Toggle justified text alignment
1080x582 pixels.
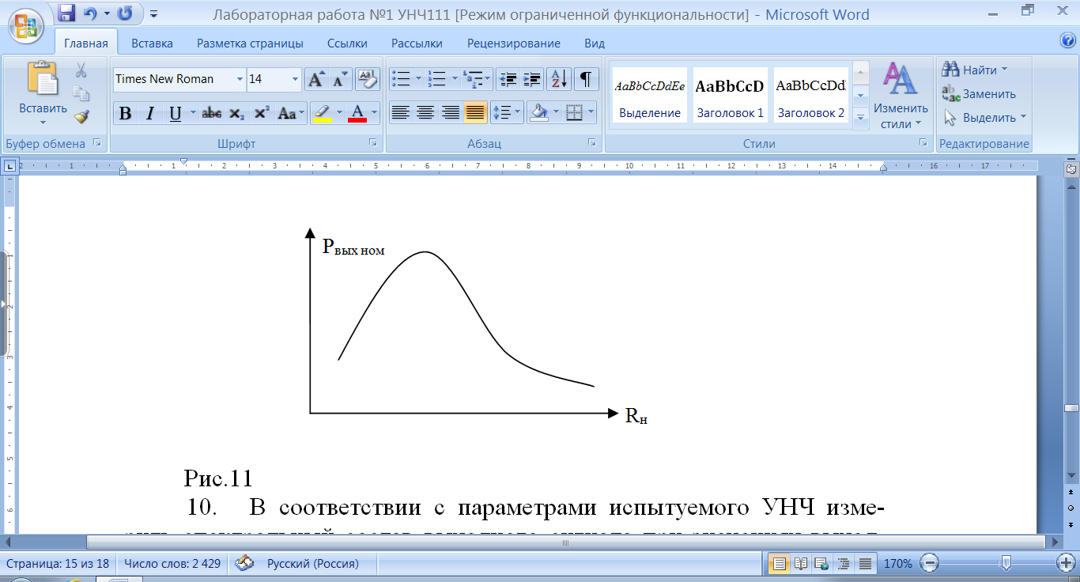pyautogui.click(x=475, y=113)
